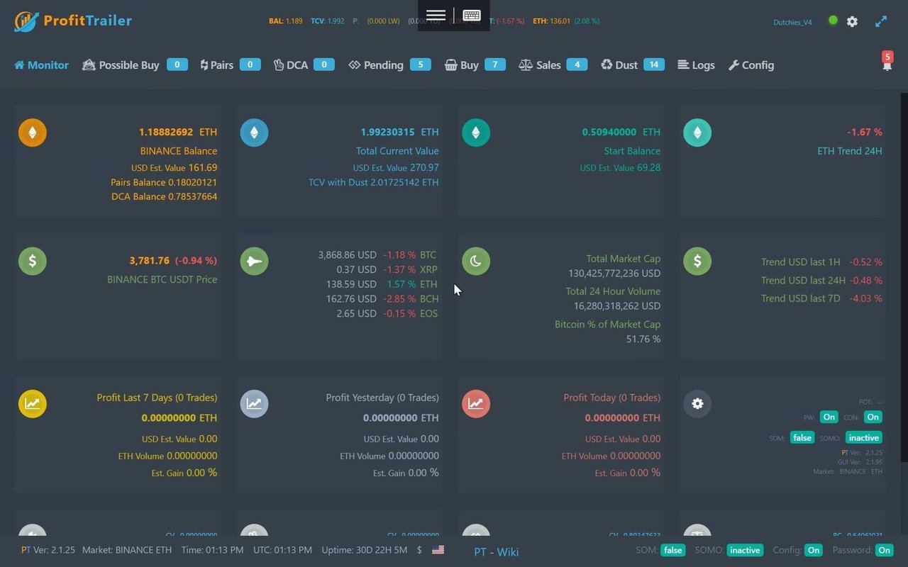Image resolution: width=908 pixels, height=567 pixels.
Task: Click teal Ethereum icon in Start Balance card
Action: (476, 133)
